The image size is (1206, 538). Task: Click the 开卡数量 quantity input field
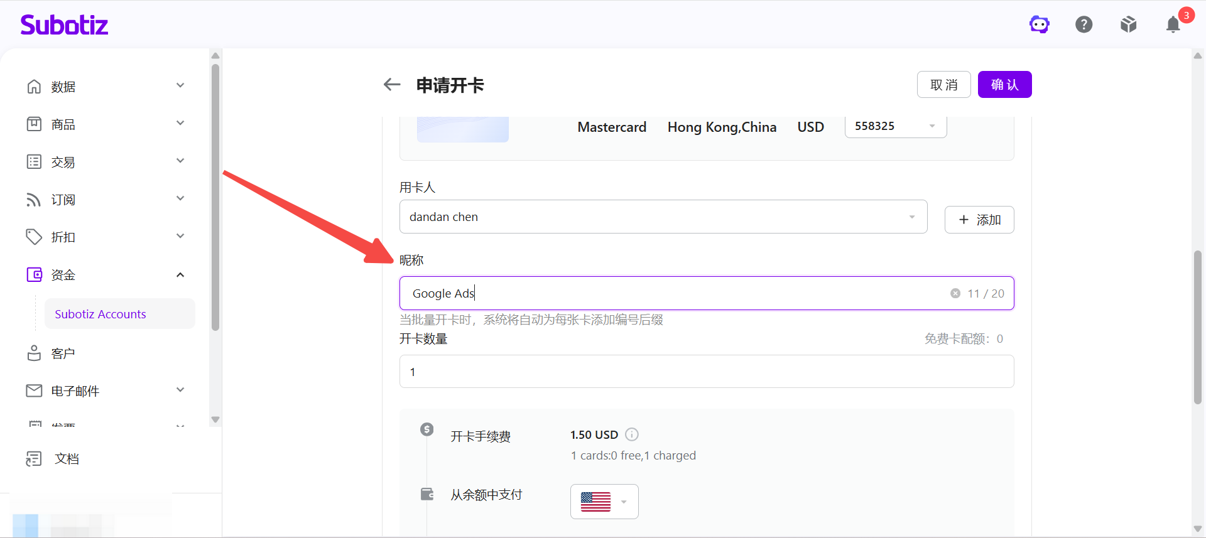(707, 372)
